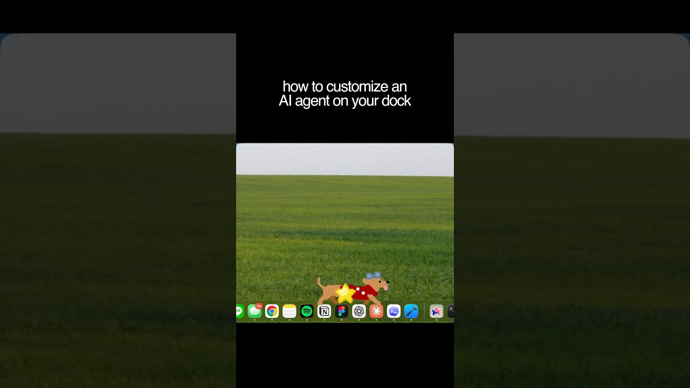
Task: Click the "how to customize an AI agent" caption
Action: coord(344,94)
